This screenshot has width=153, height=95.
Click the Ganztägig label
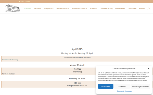pos(77,69)
